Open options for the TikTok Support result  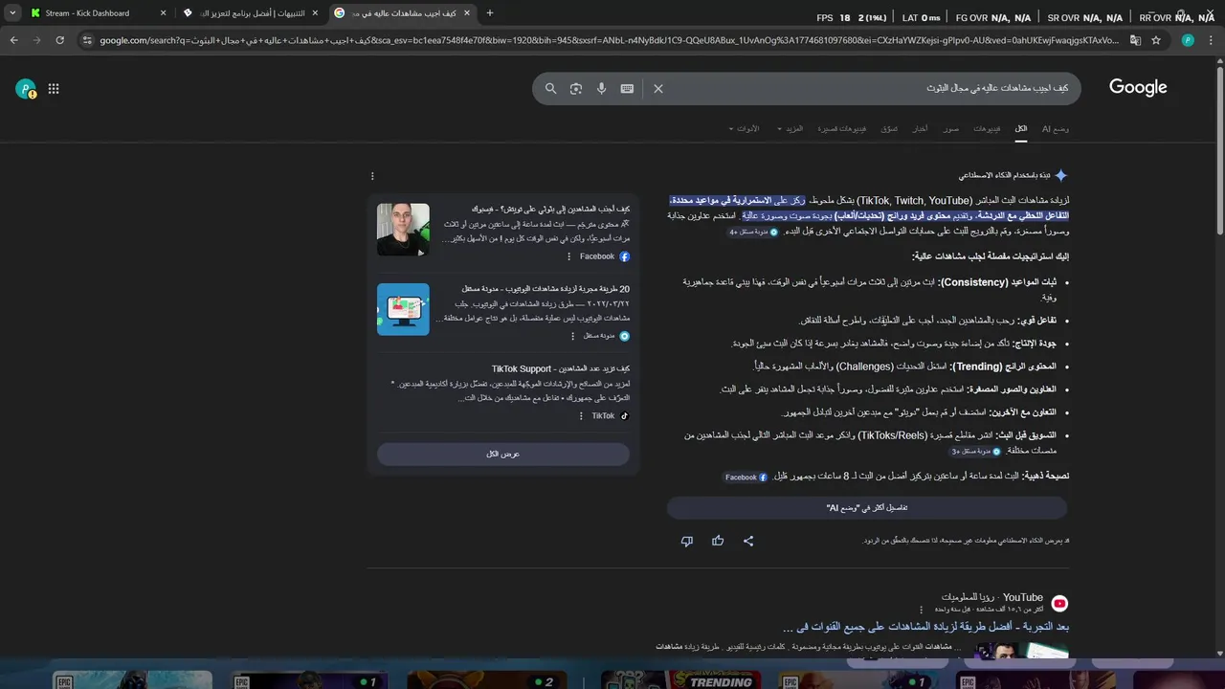pos(581,416)
